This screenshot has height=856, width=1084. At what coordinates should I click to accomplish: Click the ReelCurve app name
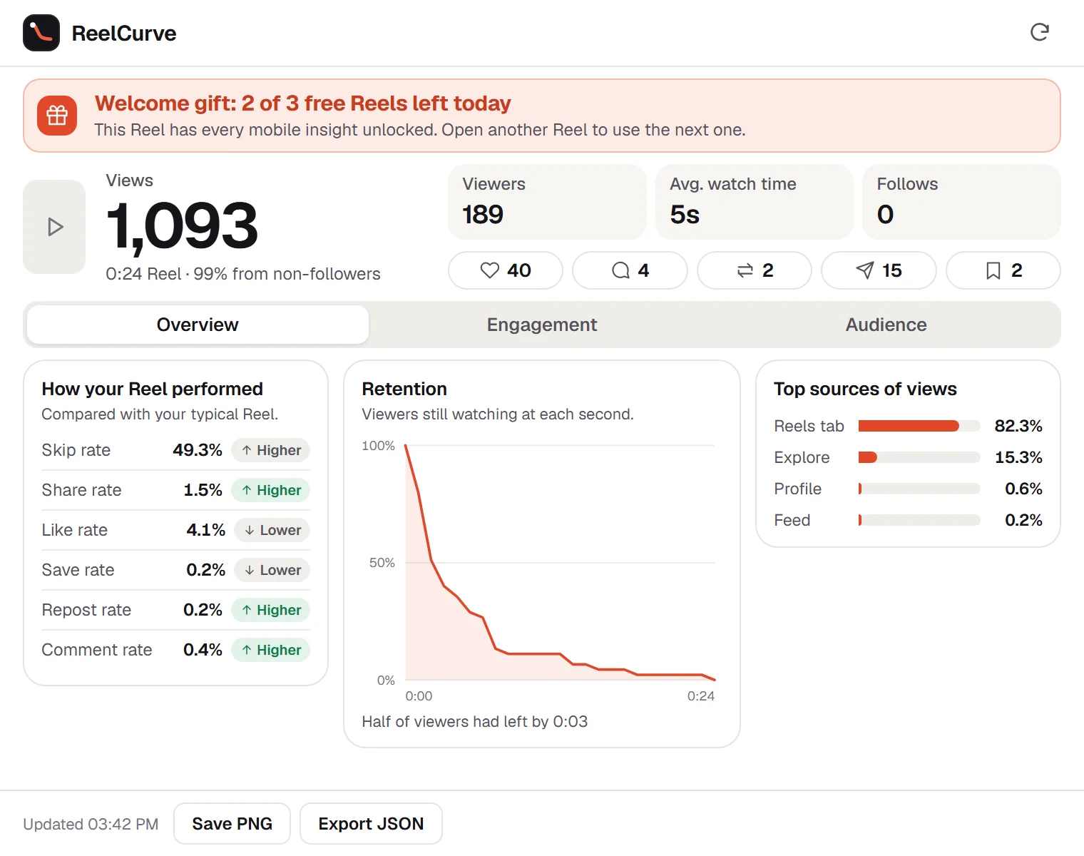[124, 34]
